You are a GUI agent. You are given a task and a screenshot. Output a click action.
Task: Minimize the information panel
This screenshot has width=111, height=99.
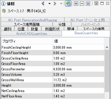(x=96, y=3)
